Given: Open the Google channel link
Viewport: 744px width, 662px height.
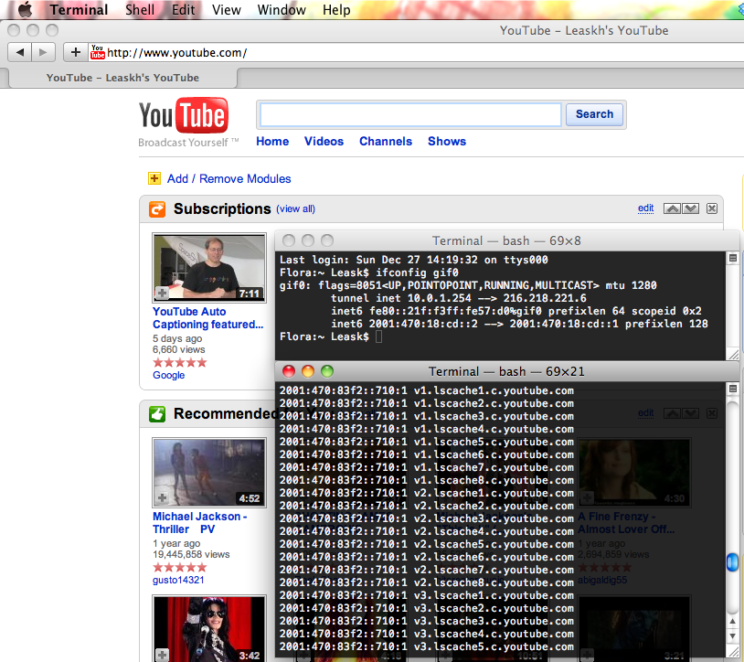Looking at the screenshot, I should click(168, 375).
